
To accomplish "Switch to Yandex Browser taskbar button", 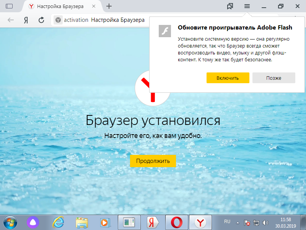I will click(x=200, y=223).
